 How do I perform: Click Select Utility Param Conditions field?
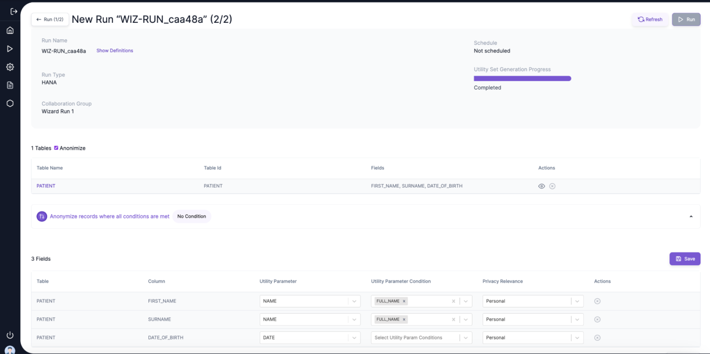point(414,338)
